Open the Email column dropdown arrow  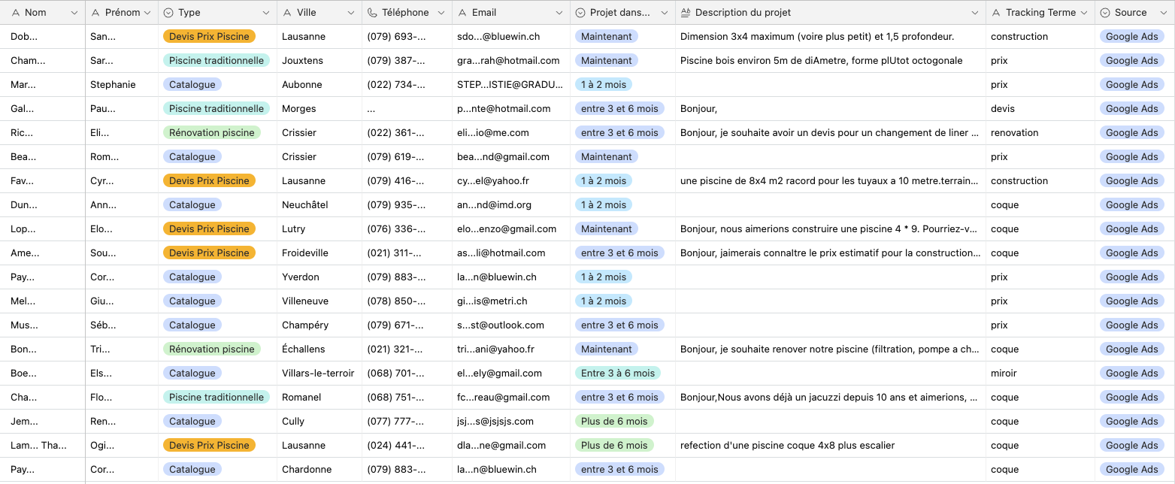tap(559, 13)
